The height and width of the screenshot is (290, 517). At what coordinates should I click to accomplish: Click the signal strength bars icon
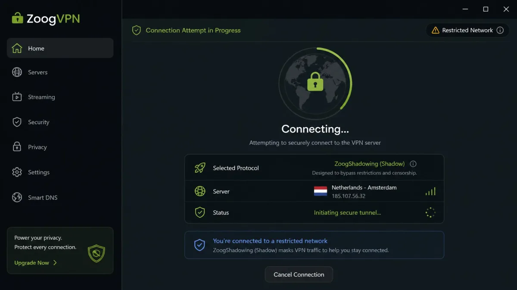[430, 191]
